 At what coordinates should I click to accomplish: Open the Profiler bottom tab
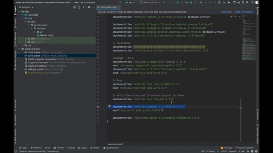(x=95, y=148)
